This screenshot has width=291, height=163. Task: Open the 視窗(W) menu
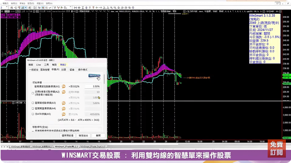point(40,3)
